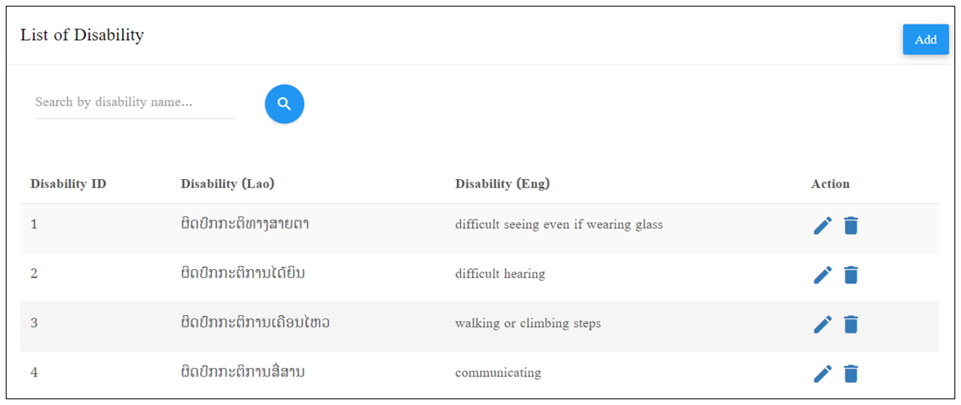Edit the 'difficult hearing' row
Image resolution: width=961 pixels, height=405 pixels.
[823, 274]
